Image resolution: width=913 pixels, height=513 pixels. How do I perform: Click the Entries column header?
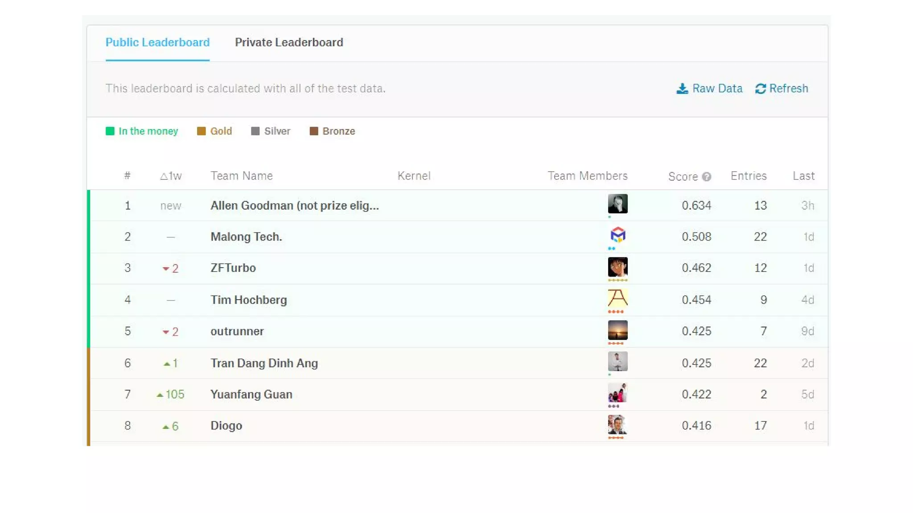click(x=748, y=176)
